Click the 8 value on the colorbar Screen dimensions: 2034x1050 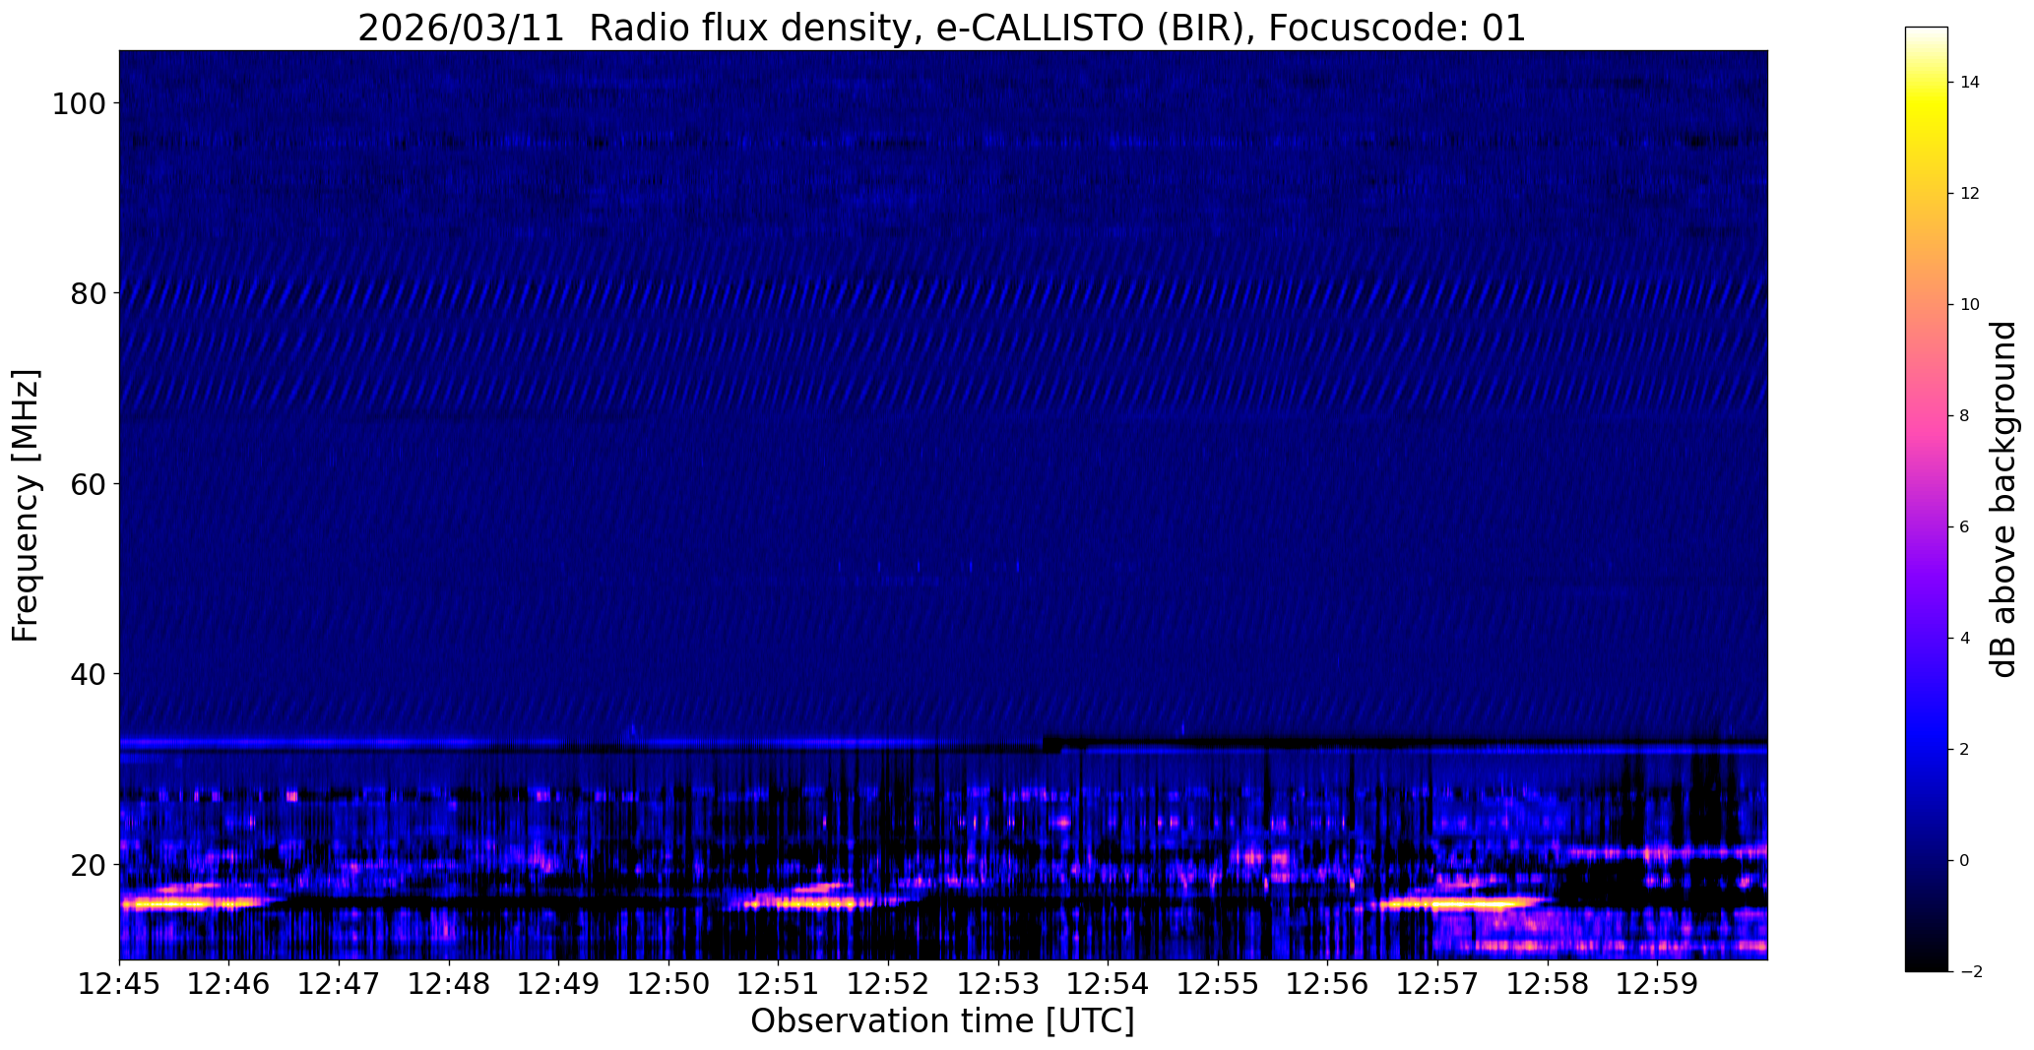pyautogui.click(x=1965, y=416)
